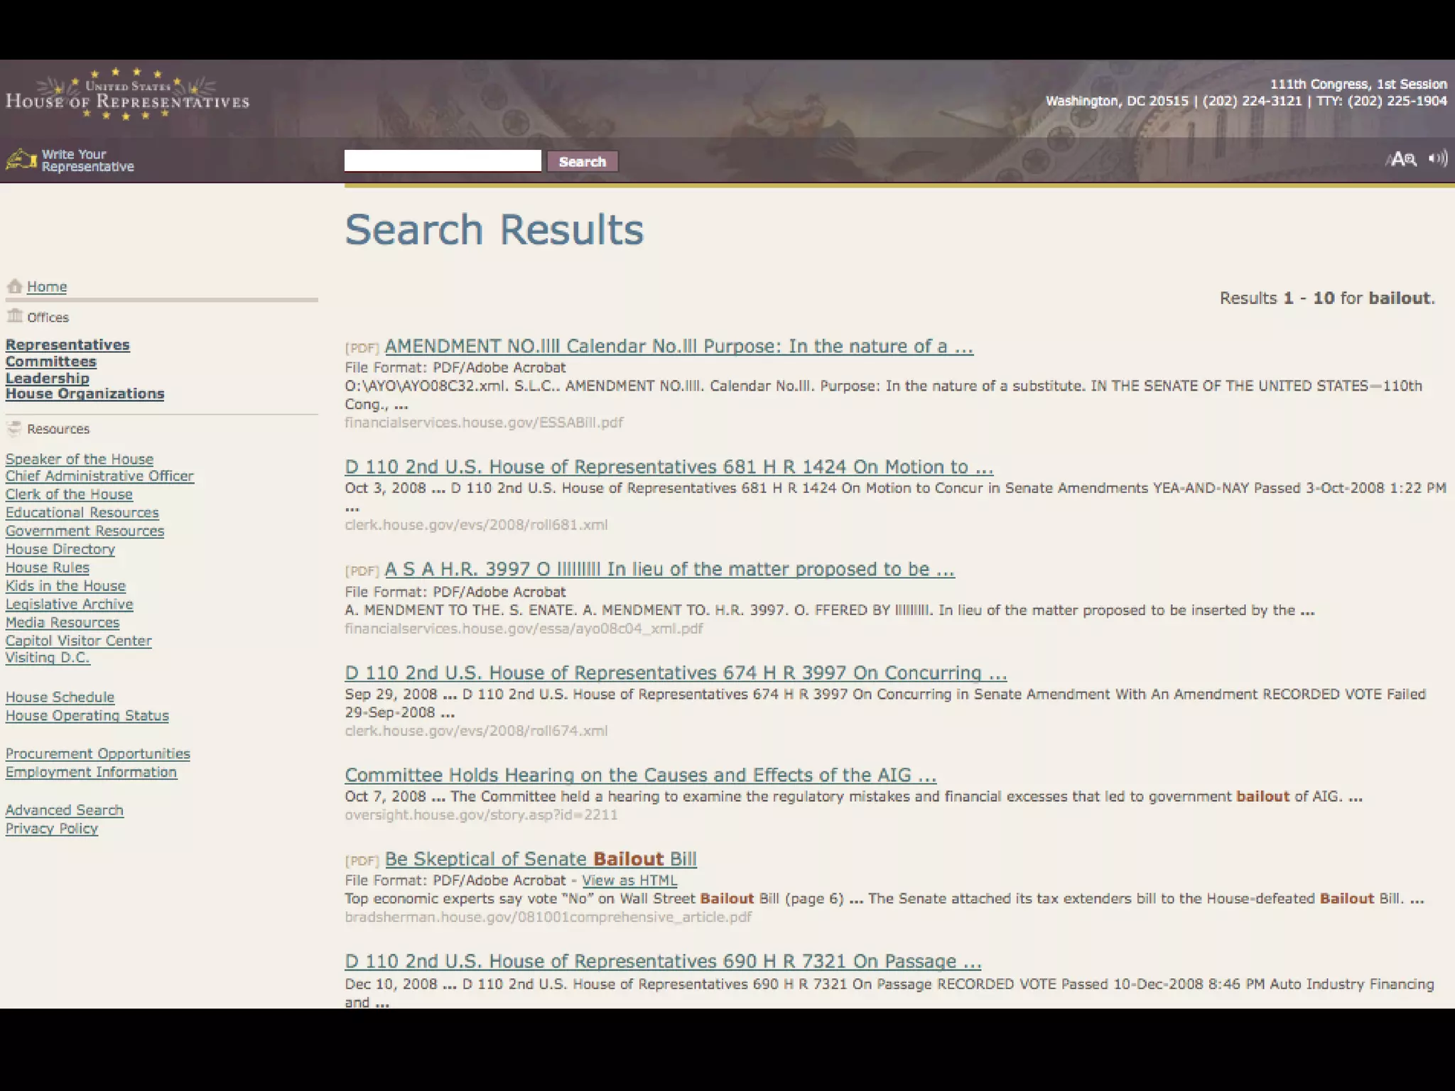
Task: Click the speaker audio icon
Action: tap(1438, 158)
